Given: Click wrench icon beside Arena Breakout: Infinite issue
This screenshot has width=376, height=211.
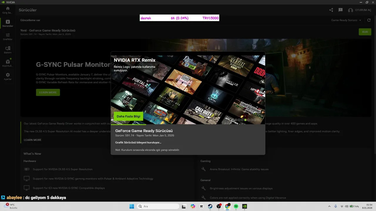Looking at the screenshot, I should click(x=204, y=169).
